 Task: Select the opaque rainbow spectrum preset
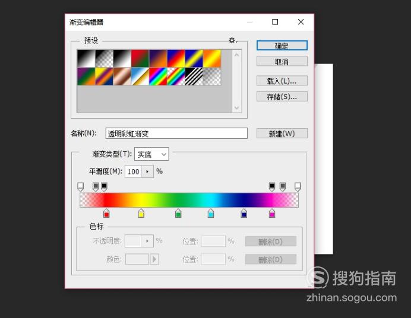(x=159, y=76)
